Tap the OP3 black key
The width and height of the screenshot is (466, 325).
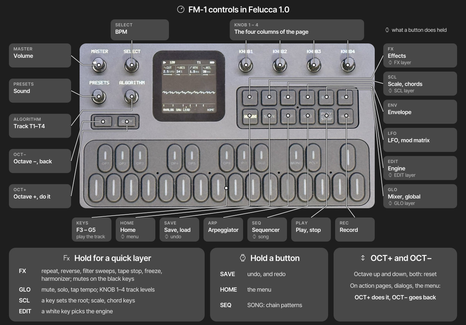[x=140, y=158]
